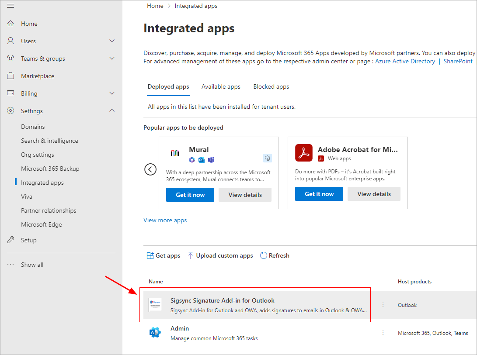This screenshot has height=355, width=477.
Task: Click the Setup wrench icon
Action: pos(11,240)
